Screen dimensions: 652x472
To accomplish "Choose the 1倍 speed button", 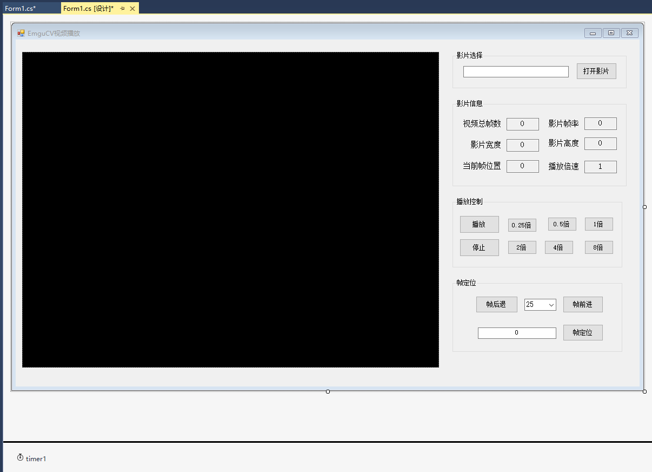I will point(599,224).
